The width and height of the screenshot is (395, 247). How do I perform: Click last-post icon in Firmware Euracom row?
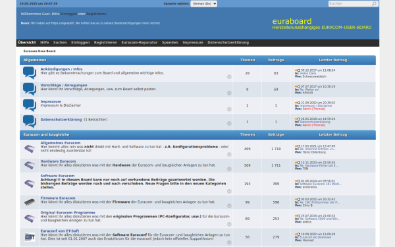coord(298,200)
